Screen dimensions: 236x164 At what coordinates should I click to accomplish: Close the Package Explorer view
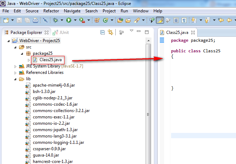47,33
